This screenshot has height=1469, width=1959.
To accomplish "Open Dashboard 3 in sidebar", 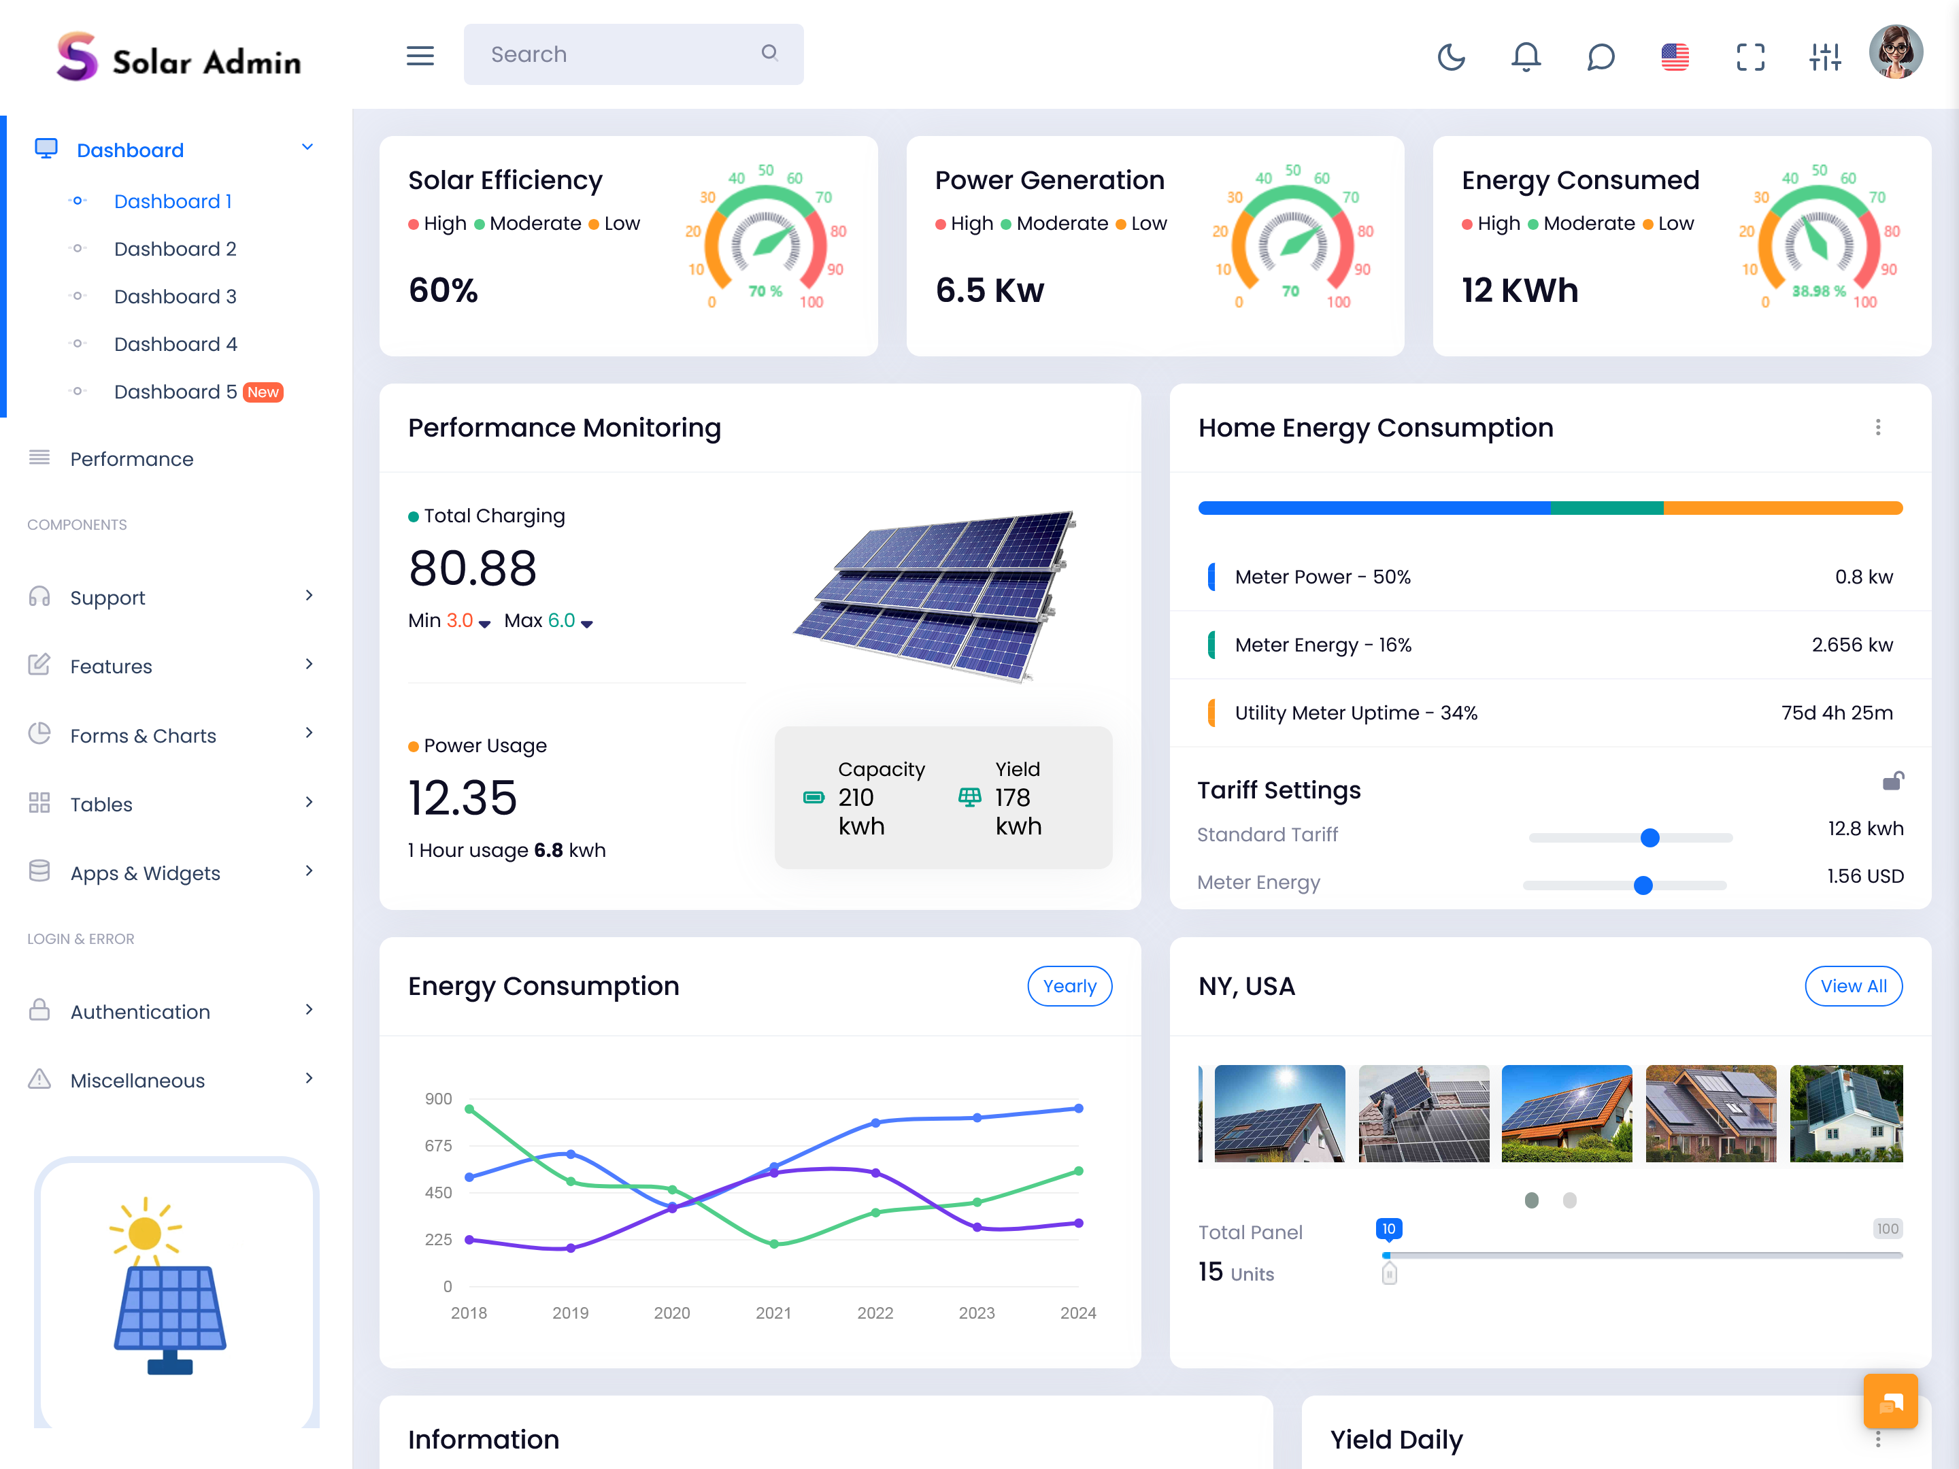I will [x=175, y=297].
